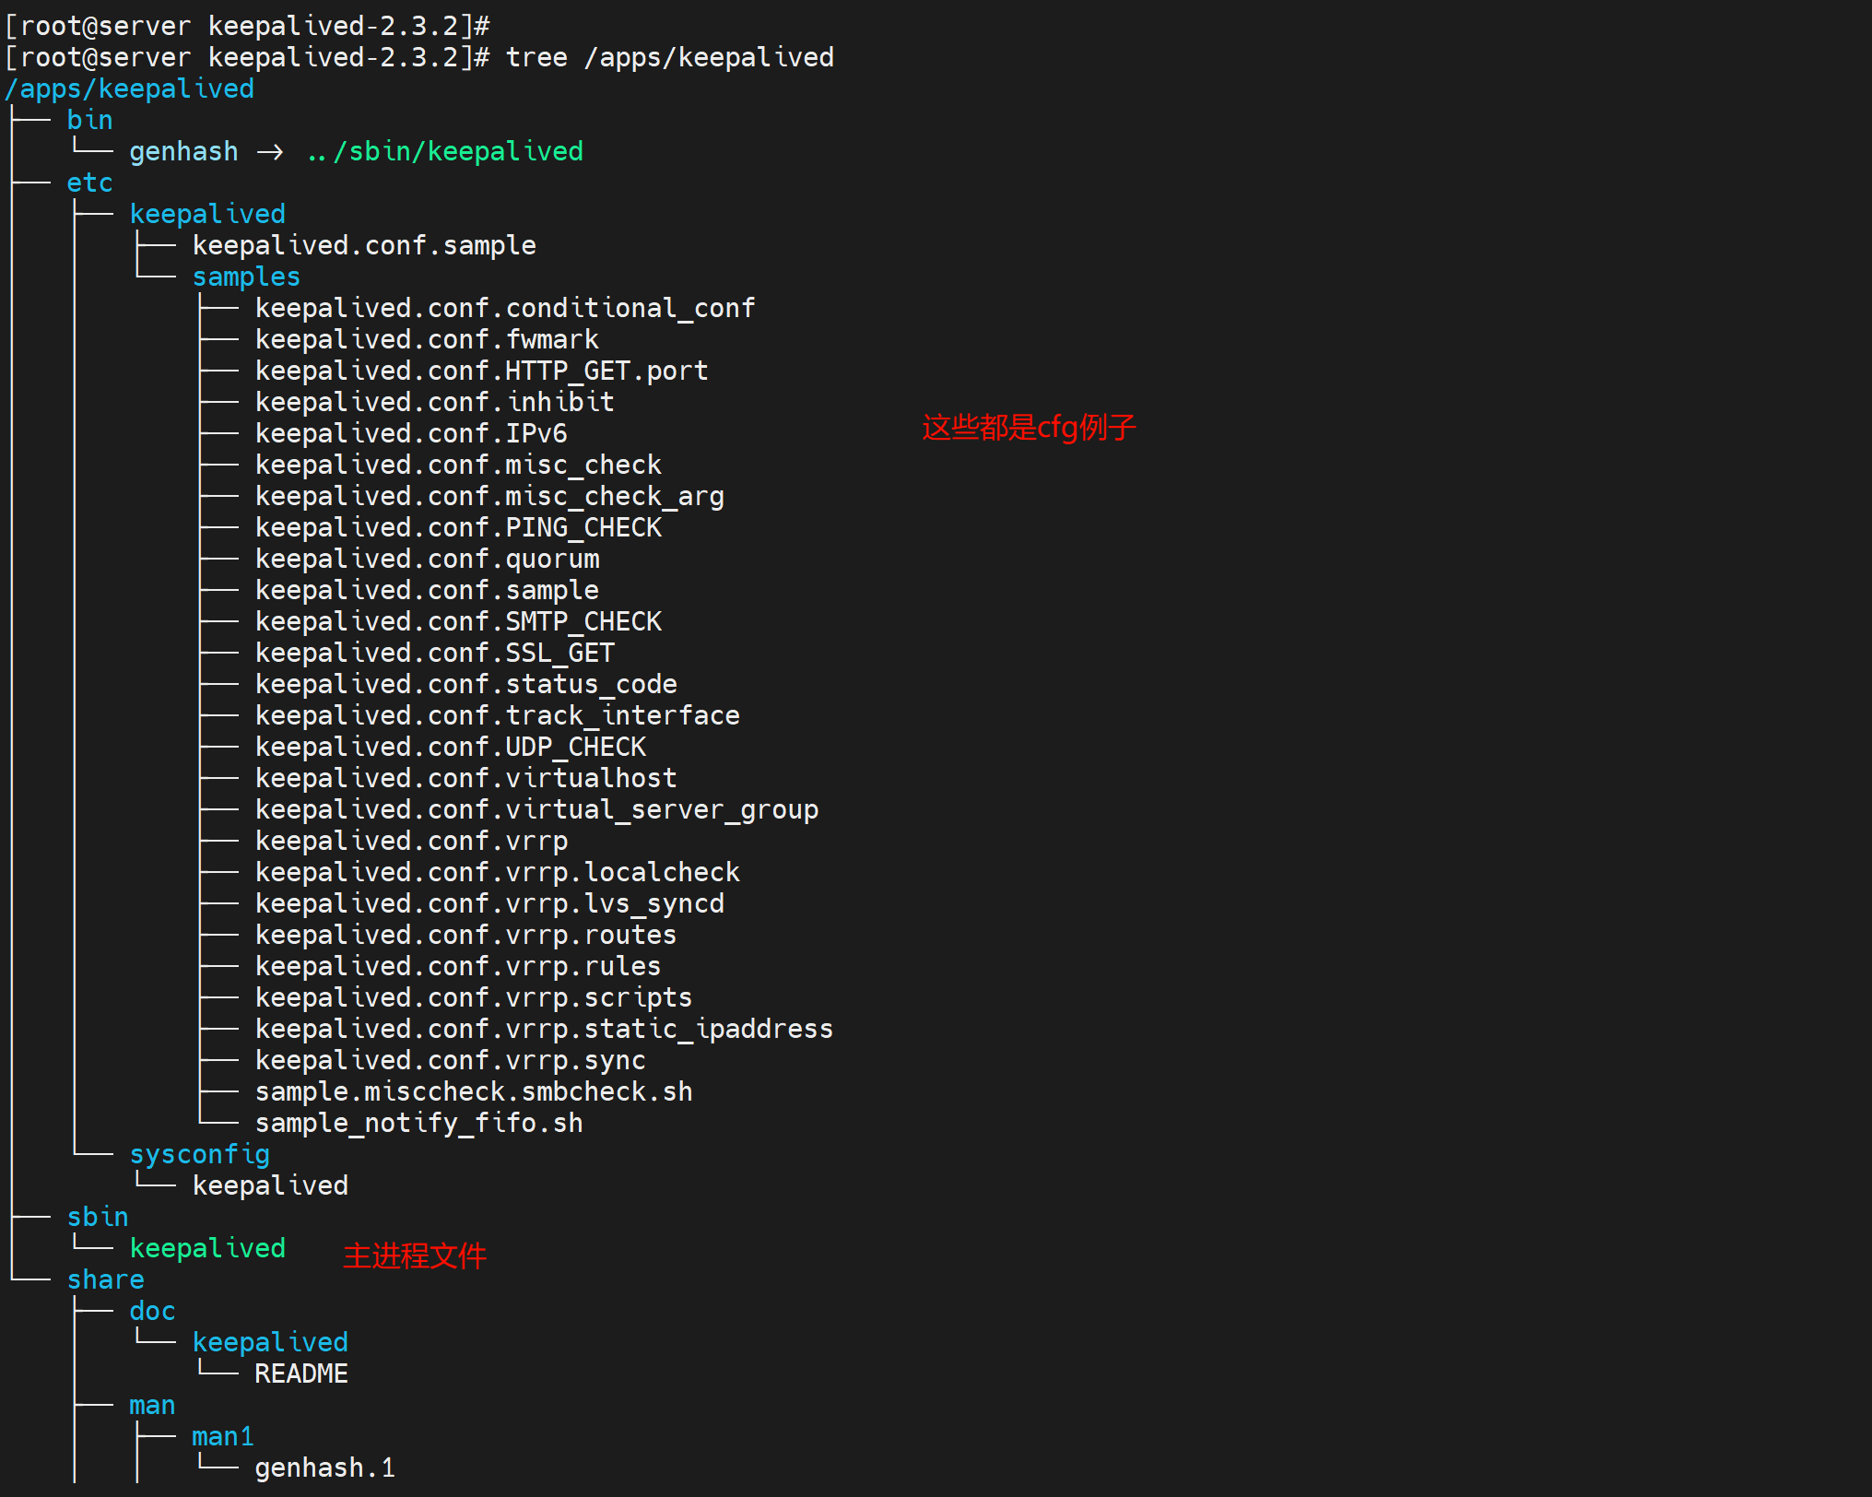The image size is (1872, 1497).
Task: Click the sysconfig directory entry
Action: [200, 1154]
